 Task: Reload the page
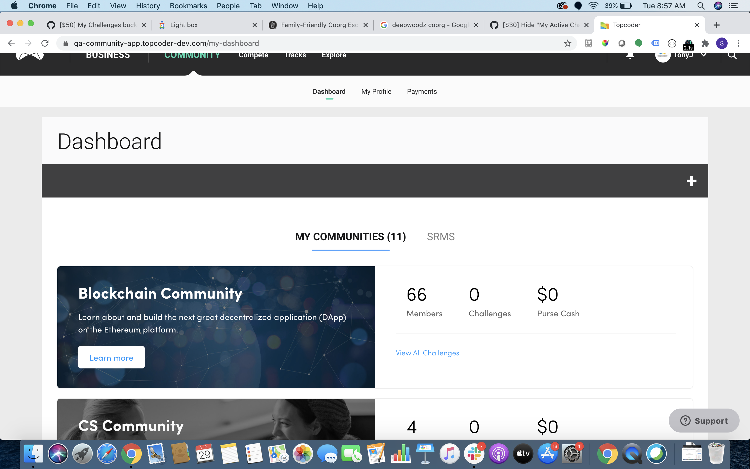tap(45, 43)
